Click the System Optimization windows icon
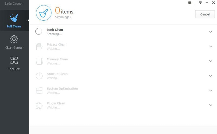217x134 pixels. pyautogui.click(x=39, y=91)
